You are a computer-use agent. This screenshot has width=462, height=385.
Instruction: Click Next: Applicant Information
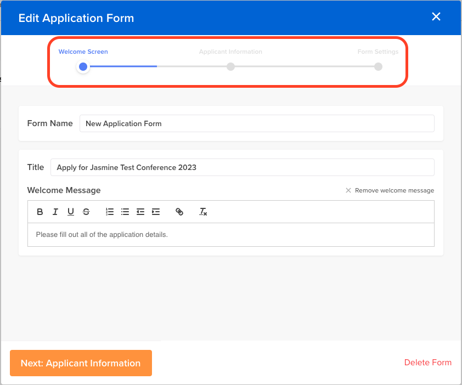(x=81, y=363)
